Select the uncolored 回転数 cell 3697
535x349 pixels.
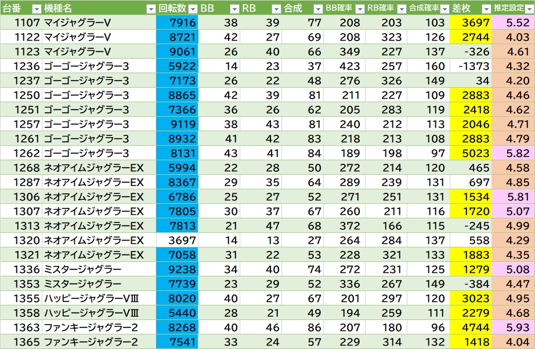pyautogui.click(x=177, y=240)
